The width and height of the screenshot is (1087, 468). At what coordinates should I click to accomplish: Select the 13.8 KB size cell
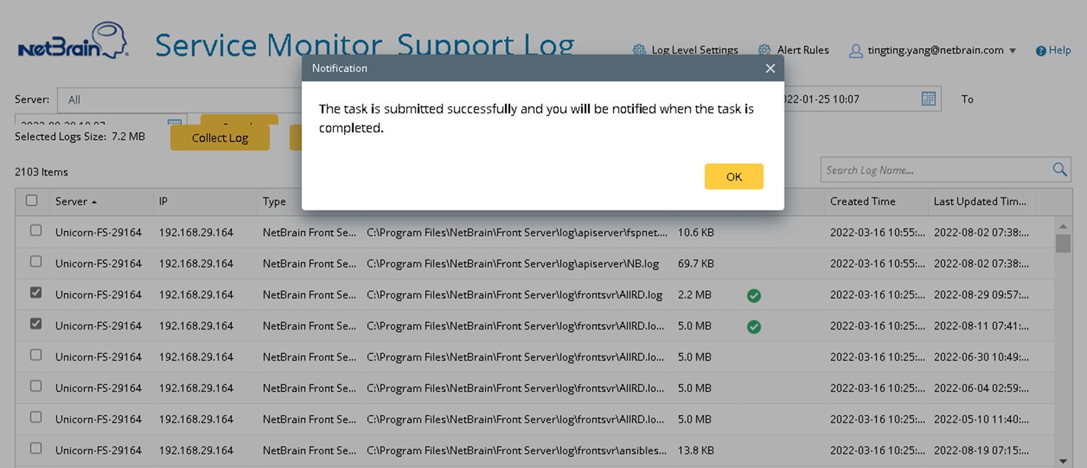tap(696, 450)
